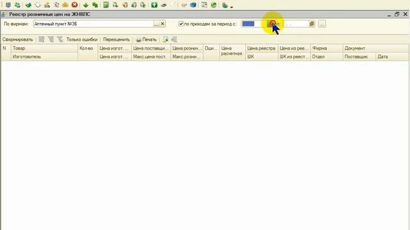Click the yellow person toolbar icon
This screenshot has width=410, height=230.
click(47, 4)
